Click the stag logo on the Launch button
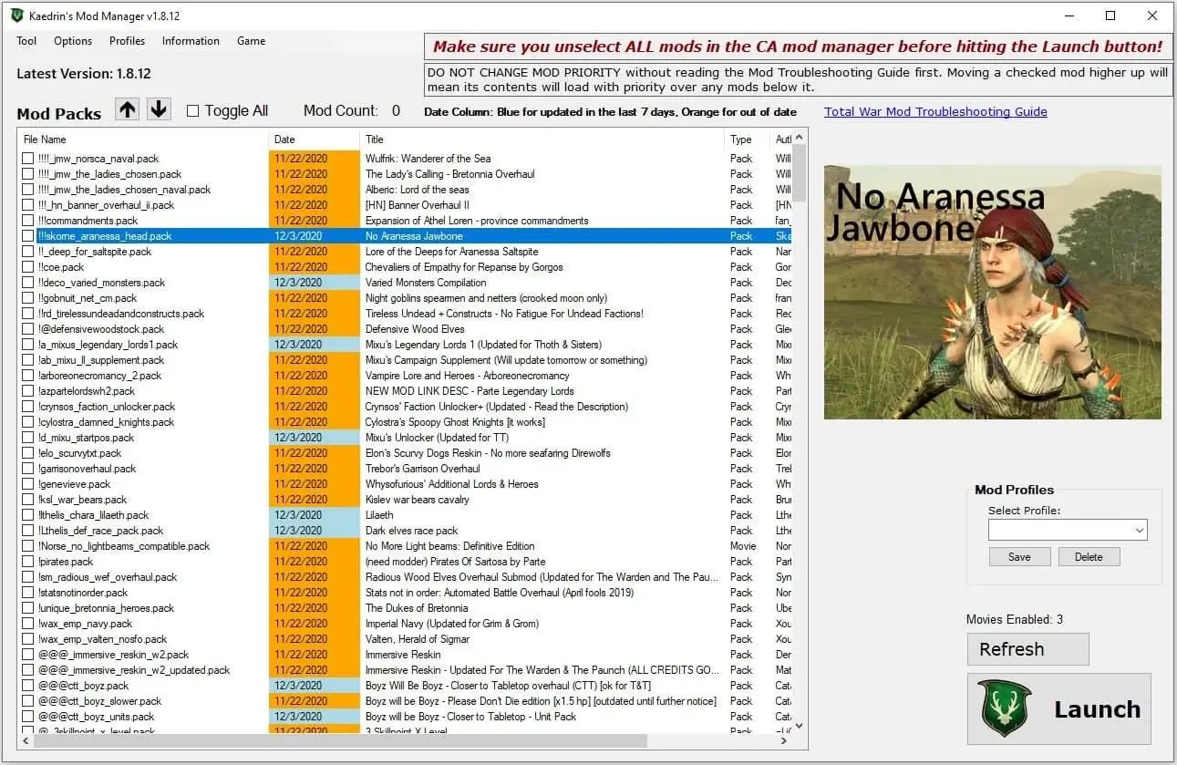The image size is (1177, 765). point(1003,708)
